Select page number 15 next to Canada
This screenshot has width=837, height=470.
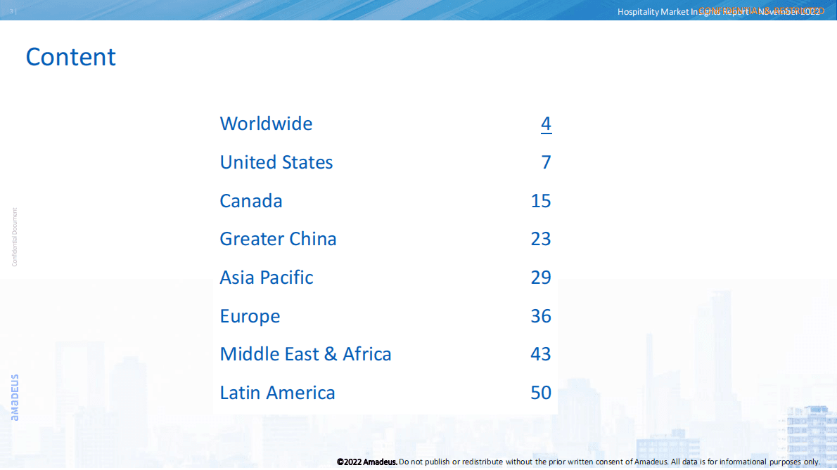541,201
